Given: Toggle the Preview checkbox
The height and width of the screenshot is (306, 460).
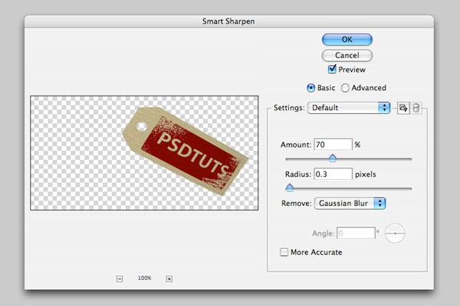Looking at the screenshot, I should pos(332,69).
